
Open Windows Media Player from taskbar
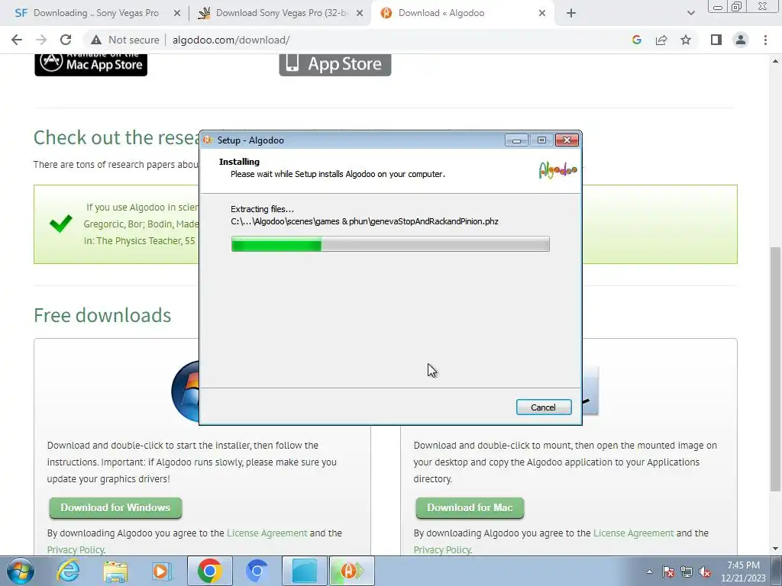[161, 571]
